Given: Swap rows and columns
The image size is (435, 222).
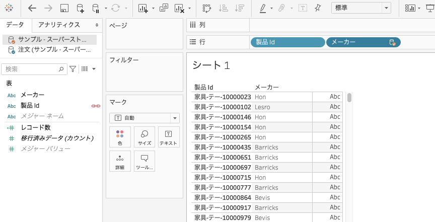Looking at the screenshot, I should click(207, 9).
